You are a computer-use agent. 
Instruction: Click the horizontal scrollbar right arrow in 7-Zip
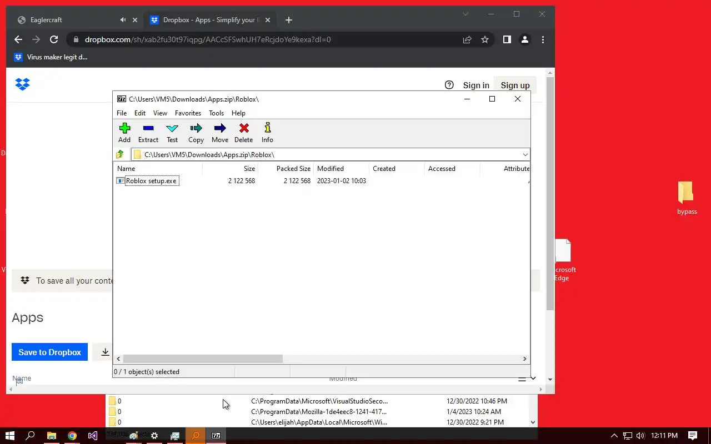point(524,359)
